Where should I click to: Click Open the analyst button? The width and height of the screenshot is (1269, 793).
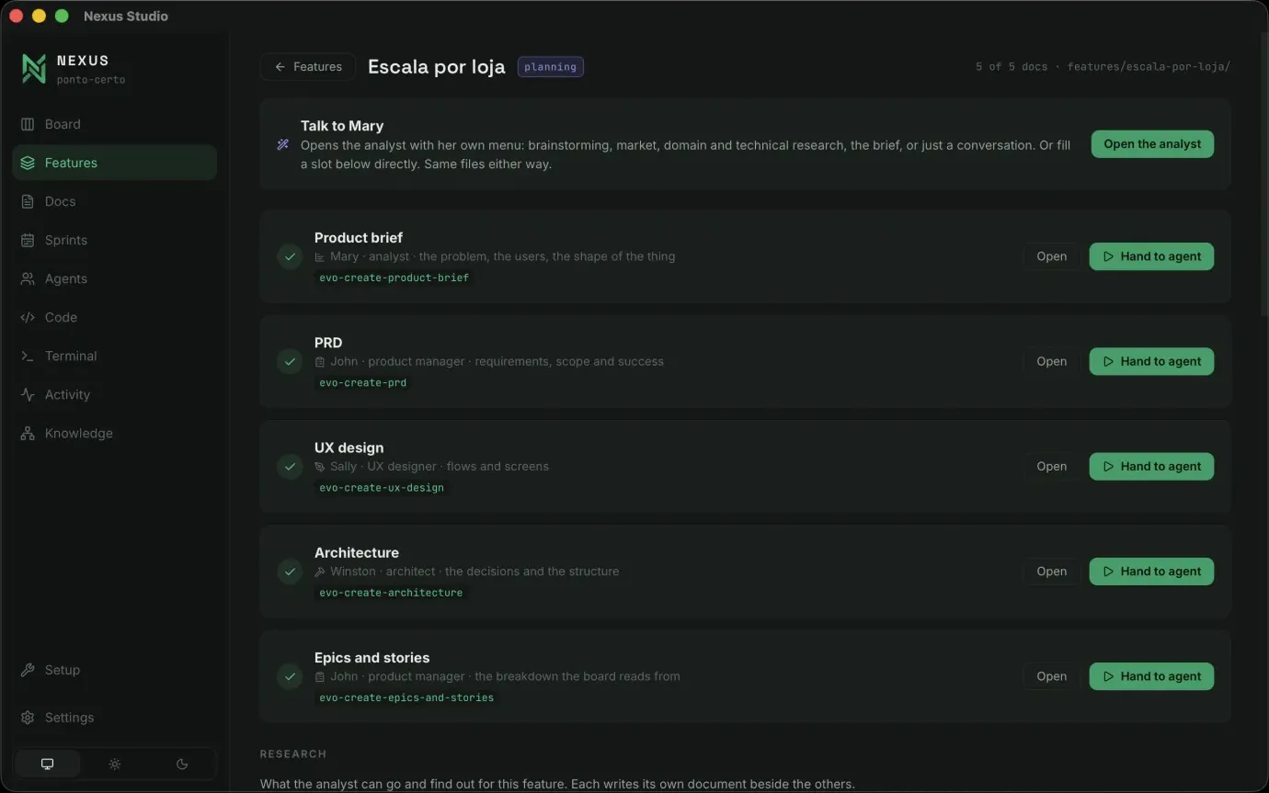(x=1152, y=143)
